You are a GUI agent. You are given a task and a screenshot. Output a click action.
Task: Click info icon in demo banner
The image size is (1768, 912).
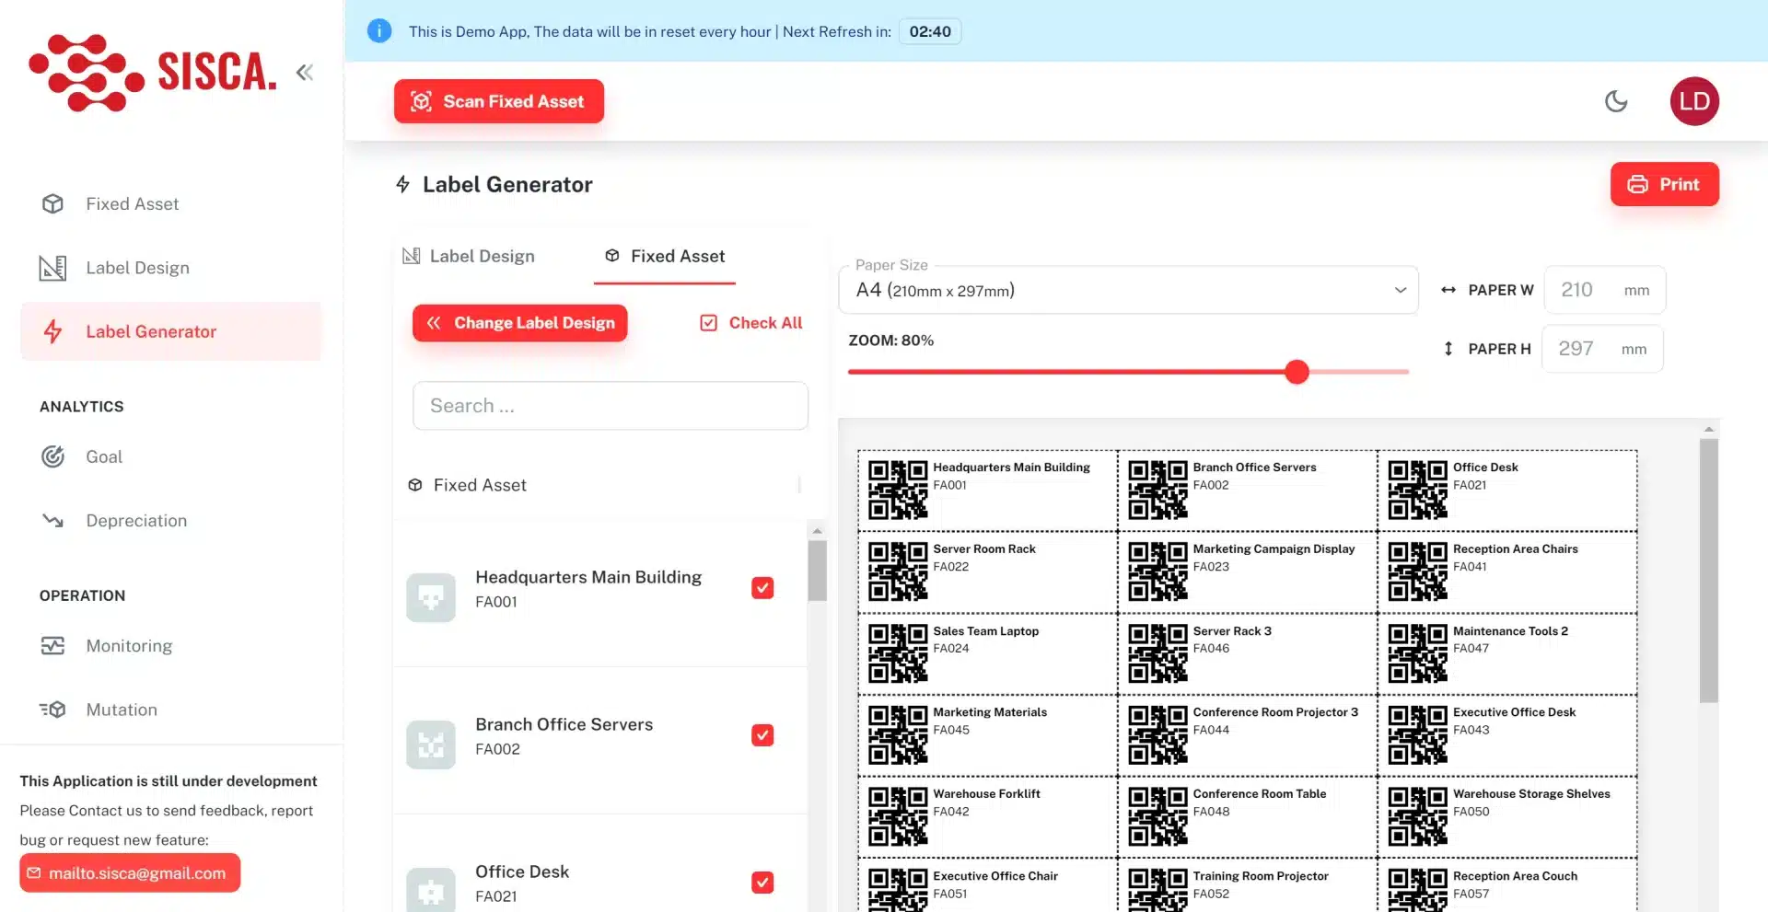[x=379, y=31]
